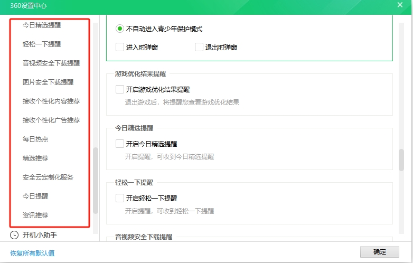Click description 开启提醒，可收到今日精选提醒

(170, 157)
